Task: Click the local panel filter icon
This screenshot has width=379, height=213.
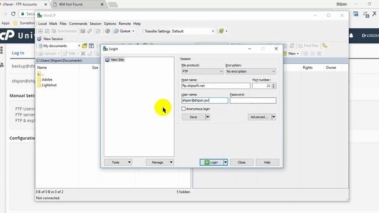Action: [x=91, y=46]
